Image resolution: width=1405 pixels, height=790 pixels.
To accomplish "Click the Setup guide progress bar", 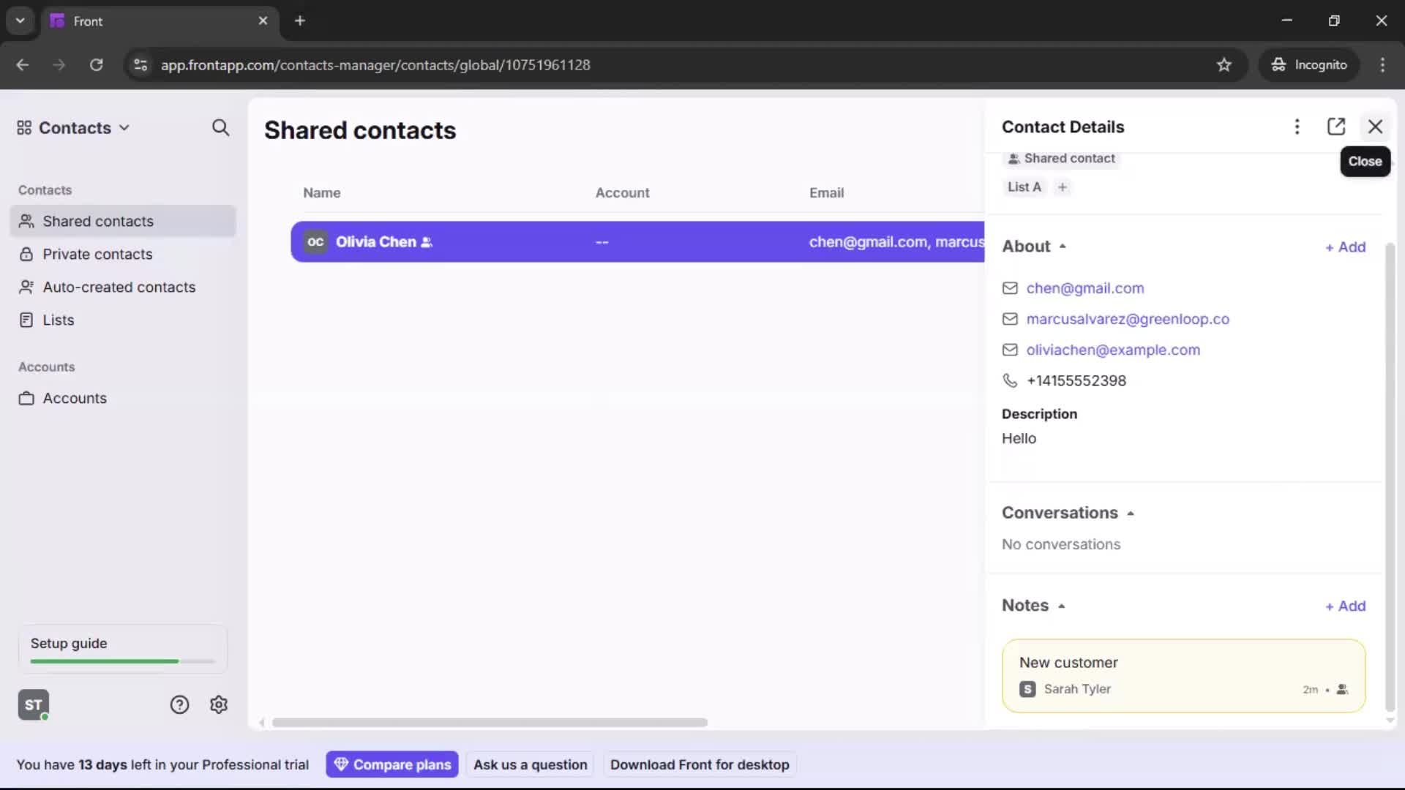I will point(121,661).
